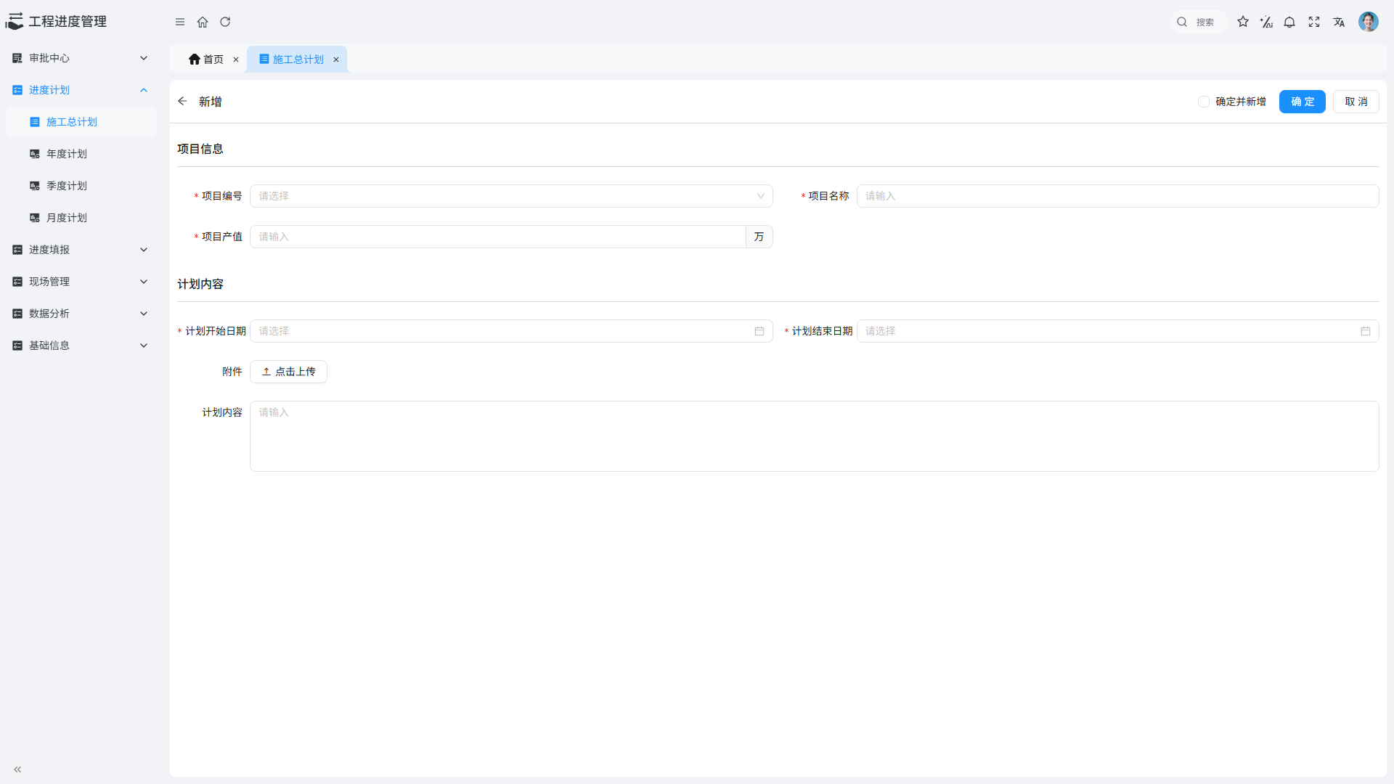Focus the 项目产值 input field
The width and height of the screenshot is (1394, 784).
pos(498,237)
